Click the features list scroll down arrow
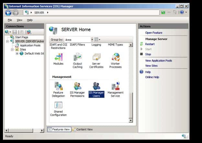The width and height of the screenshot is (202, 143). [x=131, y=120]
